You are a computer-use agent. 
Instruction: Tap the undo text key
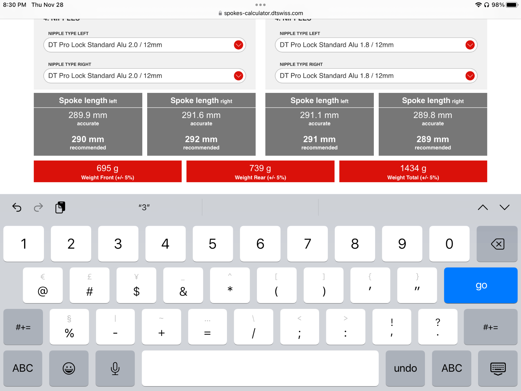pos(405,368)
